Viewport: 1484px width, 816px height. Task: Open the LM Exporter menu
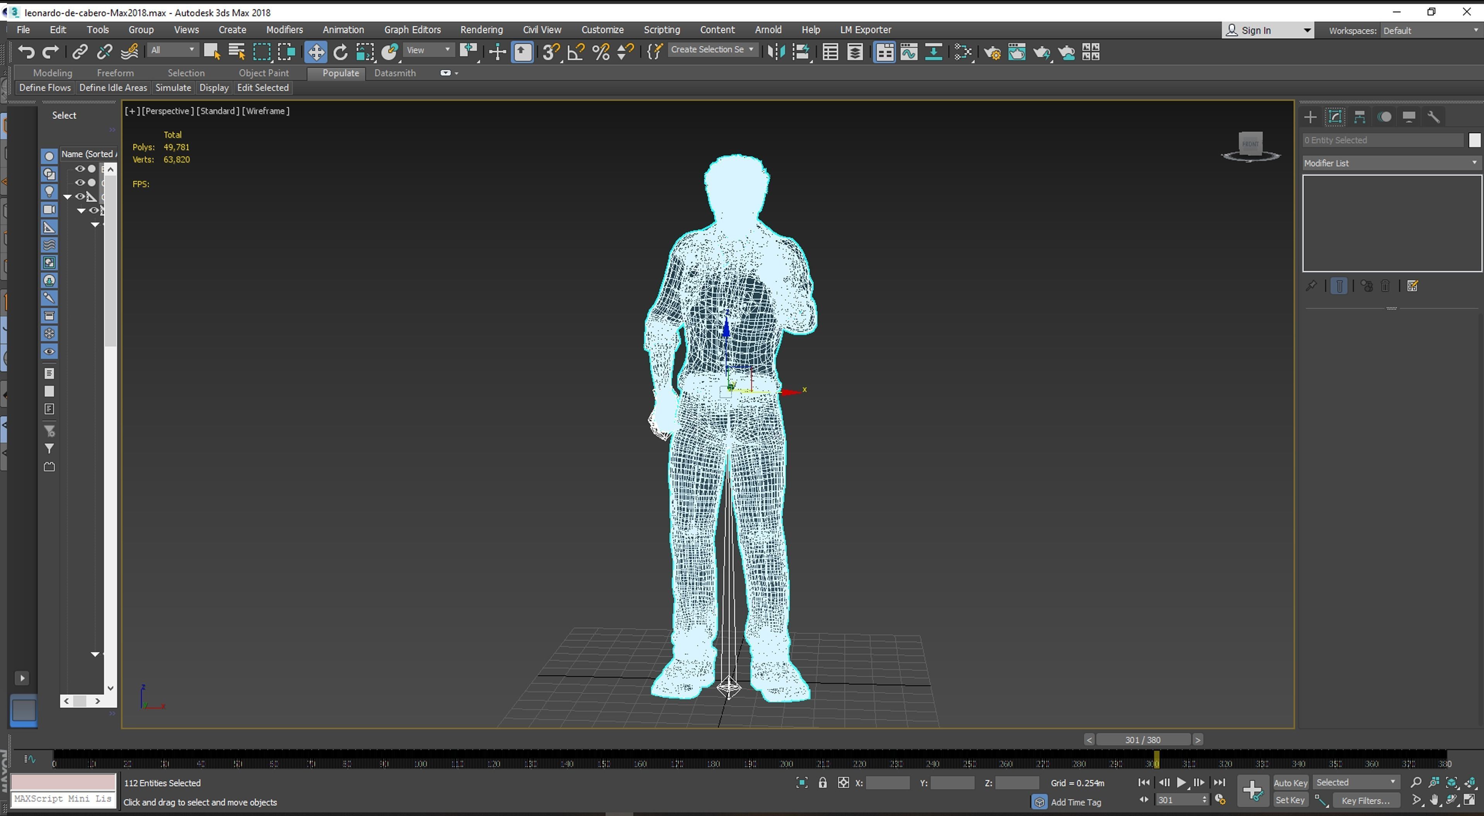(x=865, y=30)
